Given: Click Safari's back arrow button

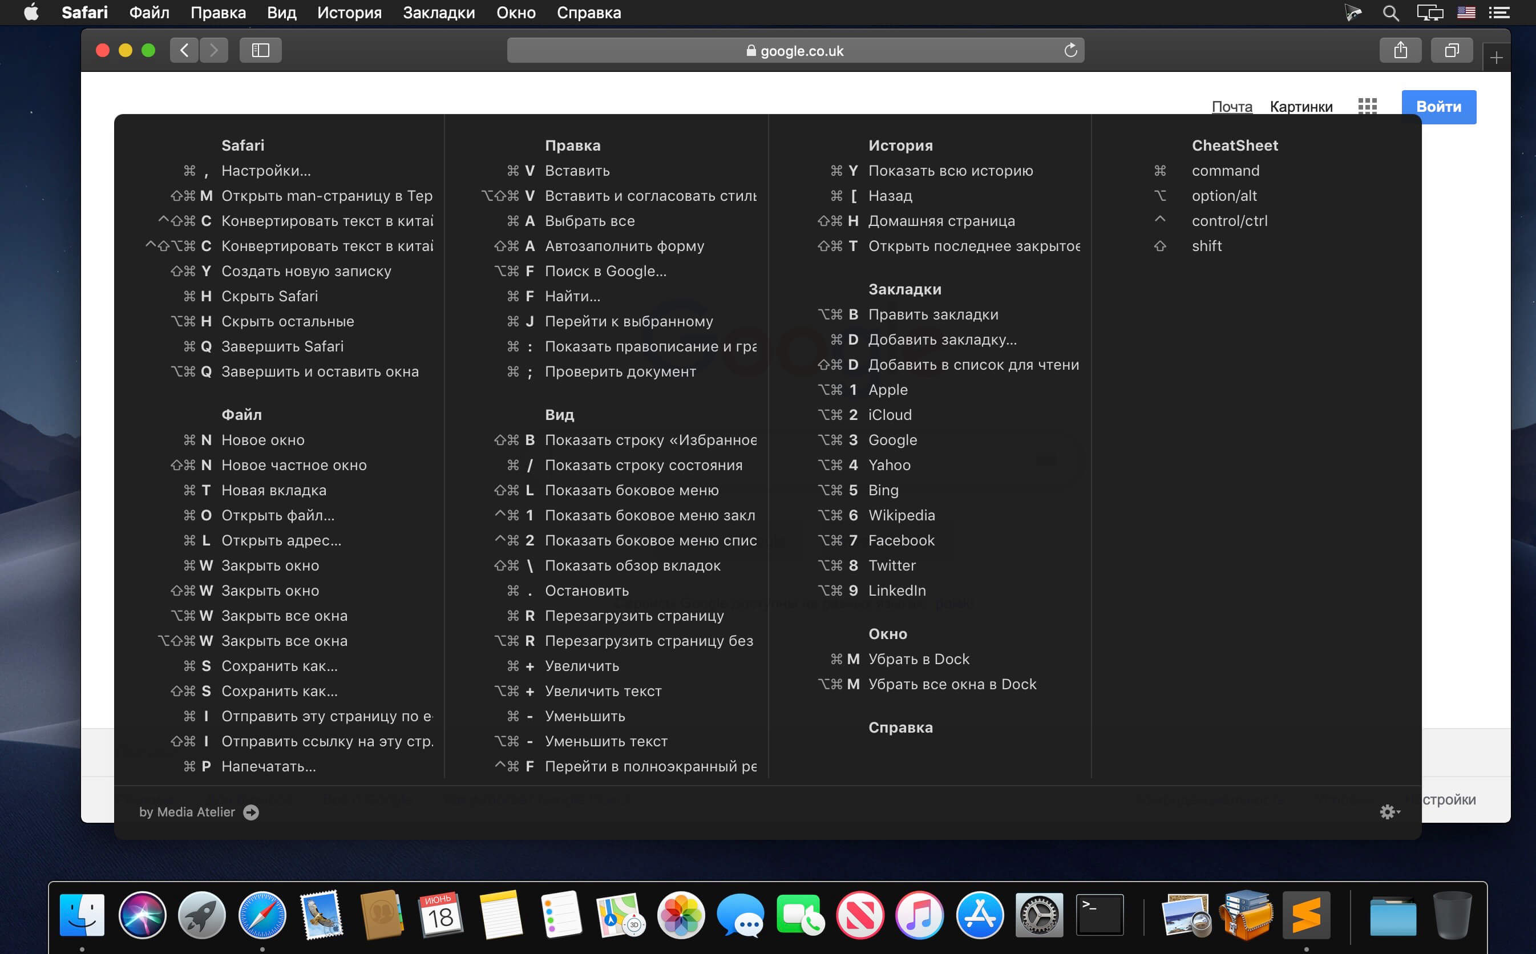Looking at the screenshot, I should tap(184, 50).
